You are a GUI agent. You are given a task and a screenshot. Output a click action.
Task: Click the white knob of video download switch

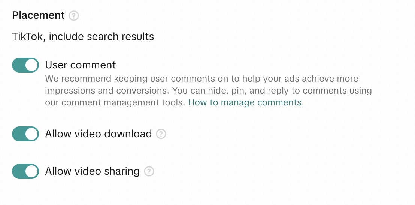point(32,134)
